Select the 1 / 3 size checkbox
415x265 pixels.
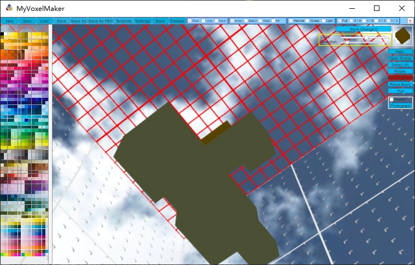point(389,21)
